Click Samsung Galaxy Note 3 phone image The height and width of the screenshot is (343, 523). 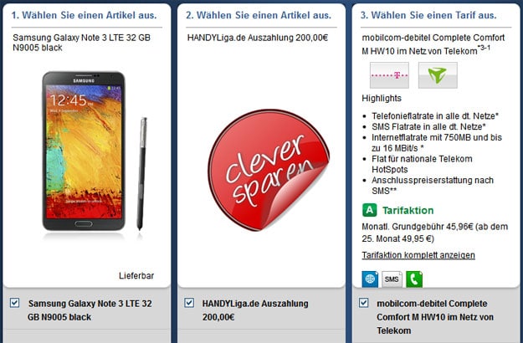[84, 151]
